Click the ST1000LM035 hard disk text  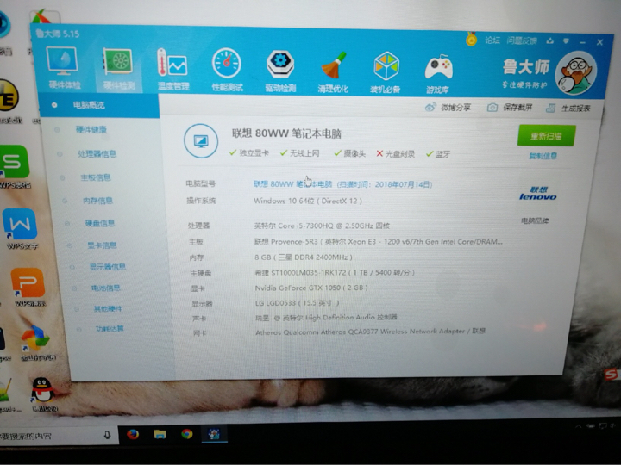[x=335, y=272]
